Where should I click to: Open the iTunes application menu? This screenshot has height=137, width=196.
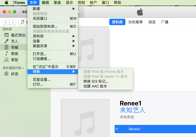[x=19, y=3]
